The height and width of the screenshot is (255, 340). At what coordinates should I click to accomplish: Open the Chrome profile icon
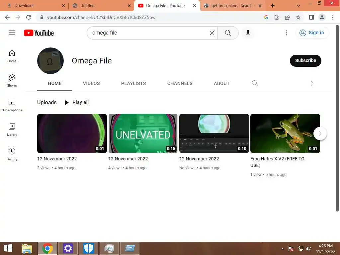[x=322, y=17]
